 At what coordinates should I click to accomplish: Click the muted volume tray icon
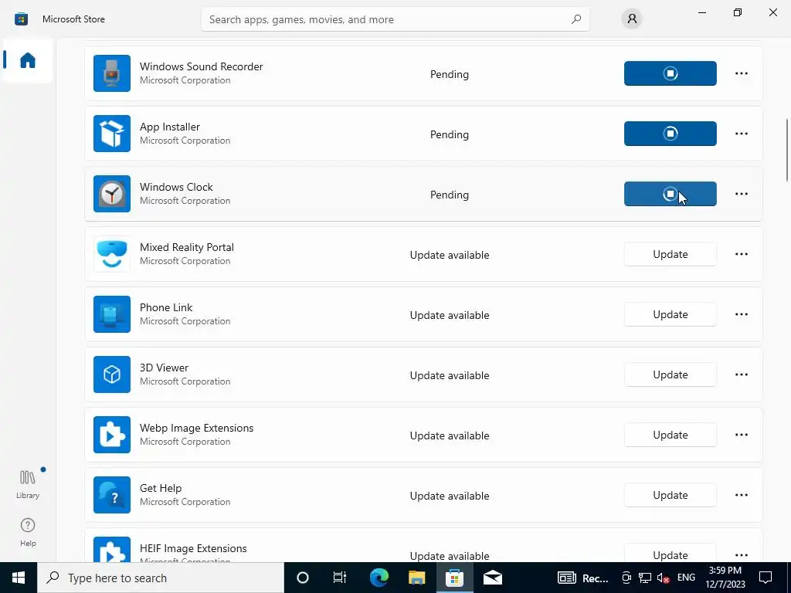[x=663, y=578]
